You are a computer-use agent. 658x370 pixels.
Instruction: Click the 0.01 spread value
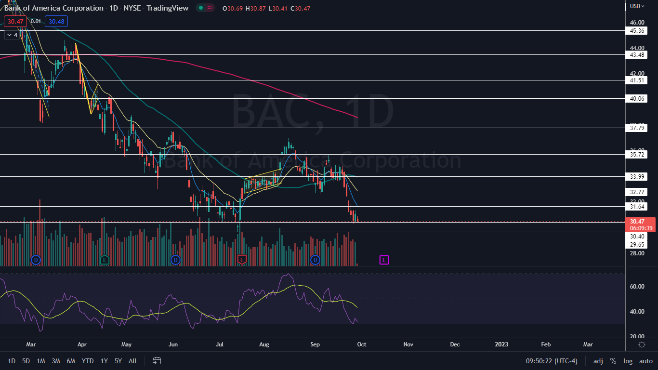[36, 21]
